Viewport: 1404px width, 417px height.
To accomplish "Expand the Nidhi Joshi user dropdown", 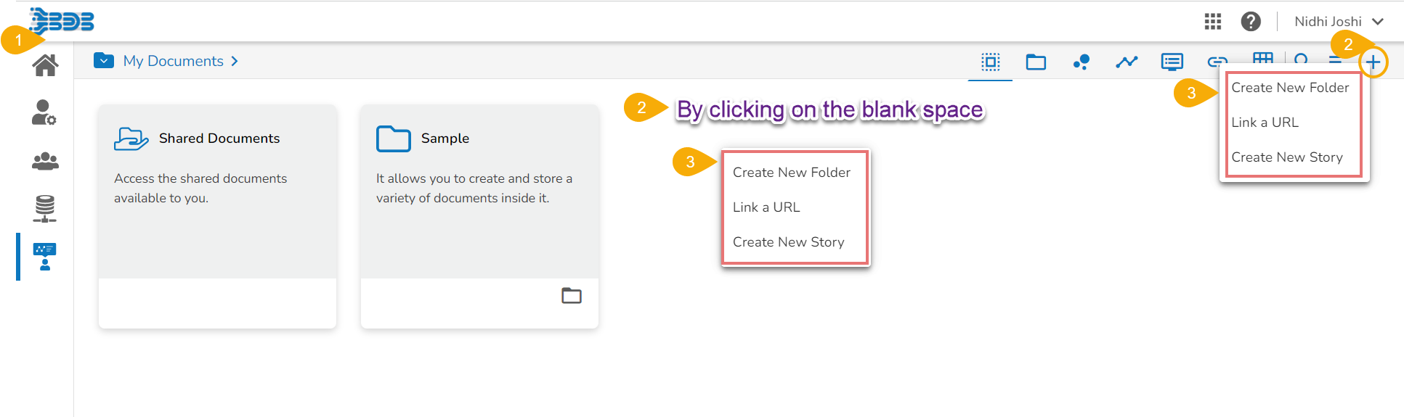I will click(1339, 22).
